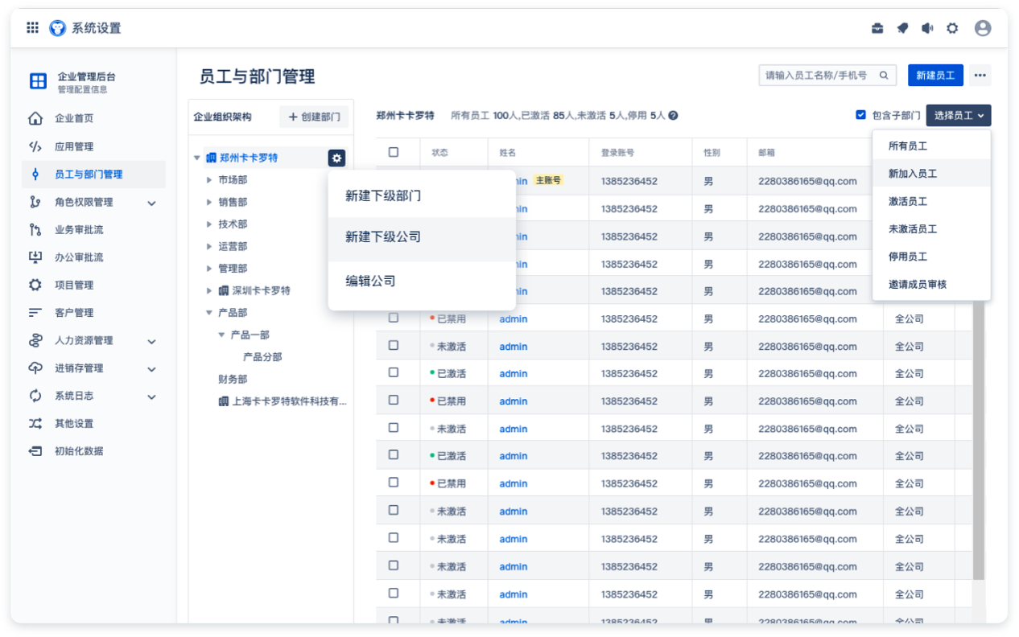Collapse the 产品部 tree node
Image resolution: width=1019 pixels, height=637 pixels.
click(209, 313)
